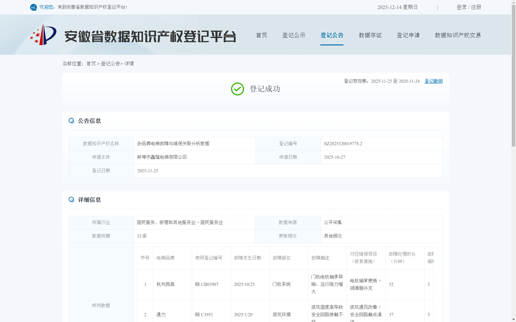
Task: Click the 详细信息 section bullet icon
Action: click(x=71, y=200)
